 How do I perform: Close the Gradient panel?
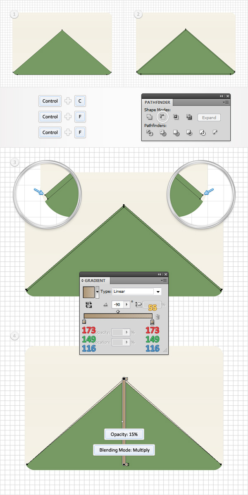click(166, 274)
